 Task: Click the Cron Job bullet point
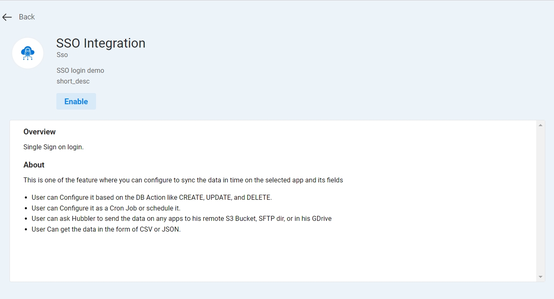pos(106,208)
